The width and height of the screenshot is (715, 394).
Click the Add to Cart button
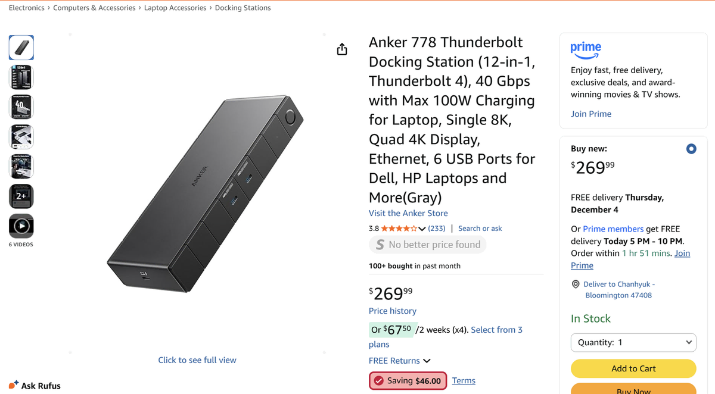[633, 368]
